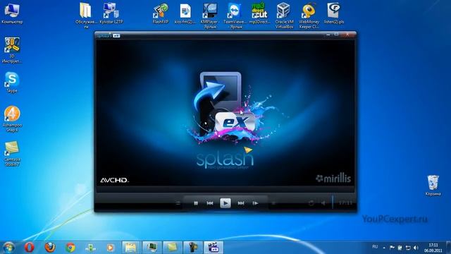Open the listen(2).pls file
This screenshot has height=254, width=451.
pyautogui.click(x=334, y=13)
